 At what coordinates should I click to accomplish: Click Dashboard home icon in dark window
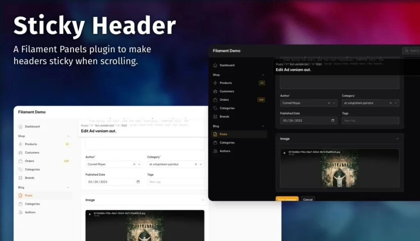click(x=215, y=65)
